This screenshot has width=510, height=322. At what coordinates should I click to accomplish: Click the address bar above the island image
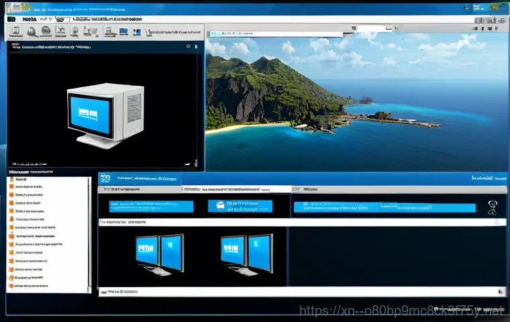click(x=276, y=34)
